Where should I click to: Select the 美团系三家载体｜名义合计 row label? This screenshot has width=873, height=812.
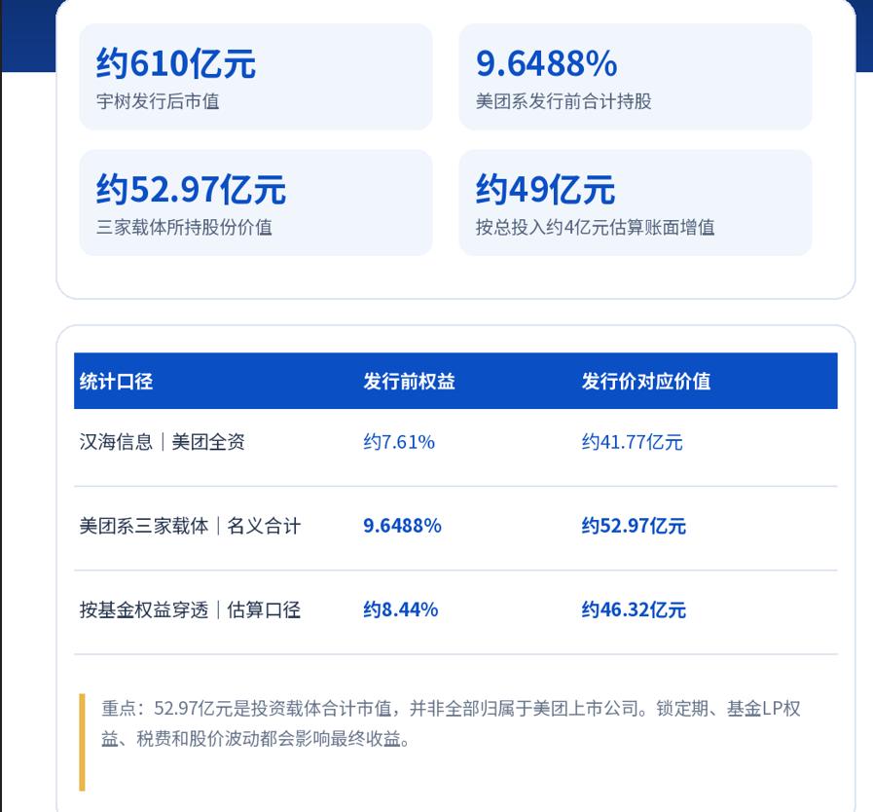pyautogui.click(x=190, y=526)
